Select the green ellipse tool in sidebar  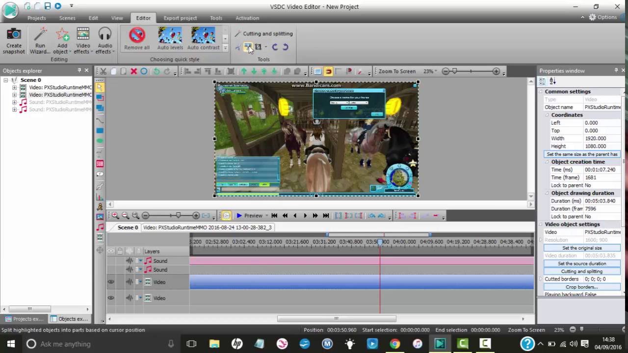coord(100,141)
